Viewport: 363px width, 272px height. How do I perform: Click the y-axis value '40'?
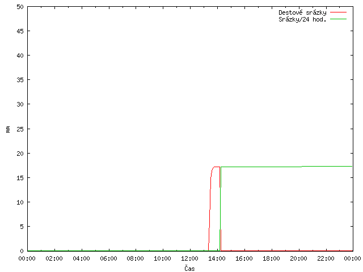(x=20, y=56)
